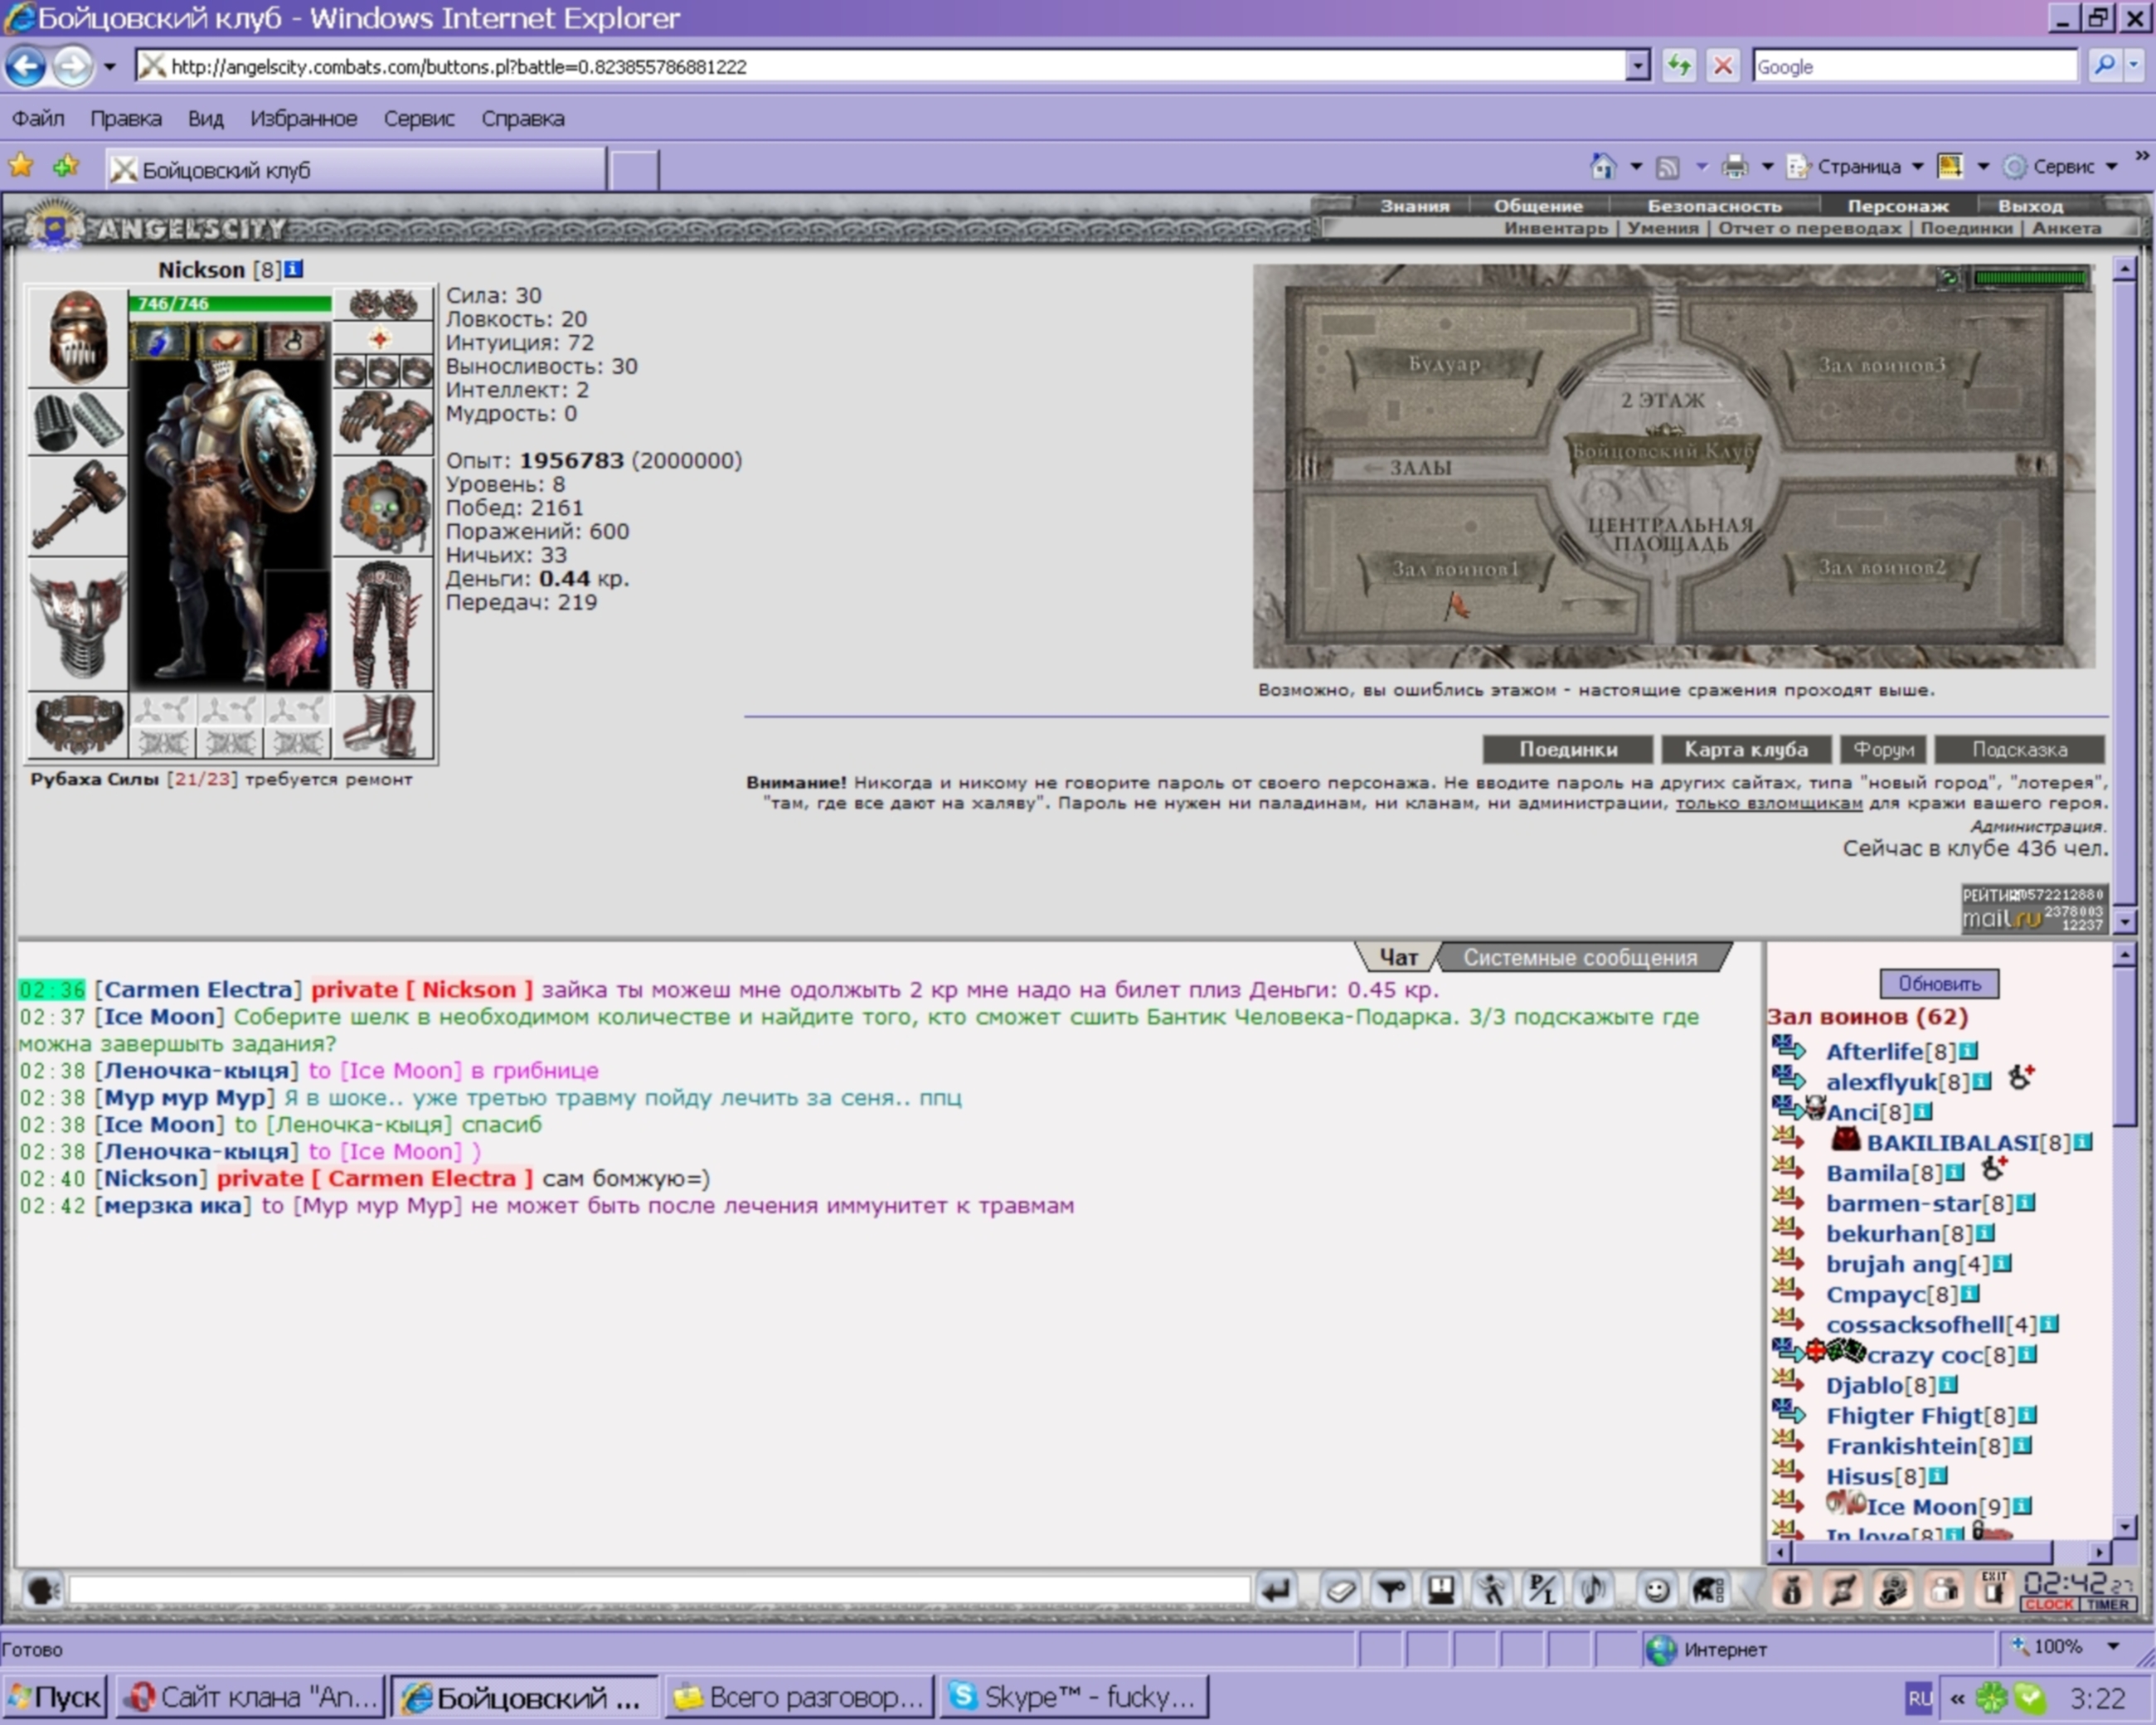The image size is (2156, 1725).
Task: Click the leg armor equipment slot
Action: click(383, 624)
